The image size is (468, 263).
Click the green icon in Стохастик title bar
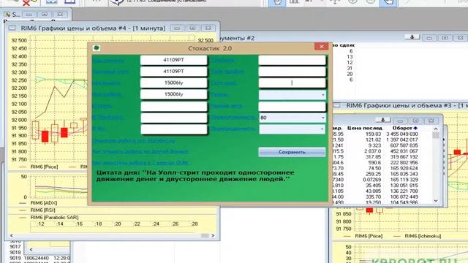(x=97, y=48)
